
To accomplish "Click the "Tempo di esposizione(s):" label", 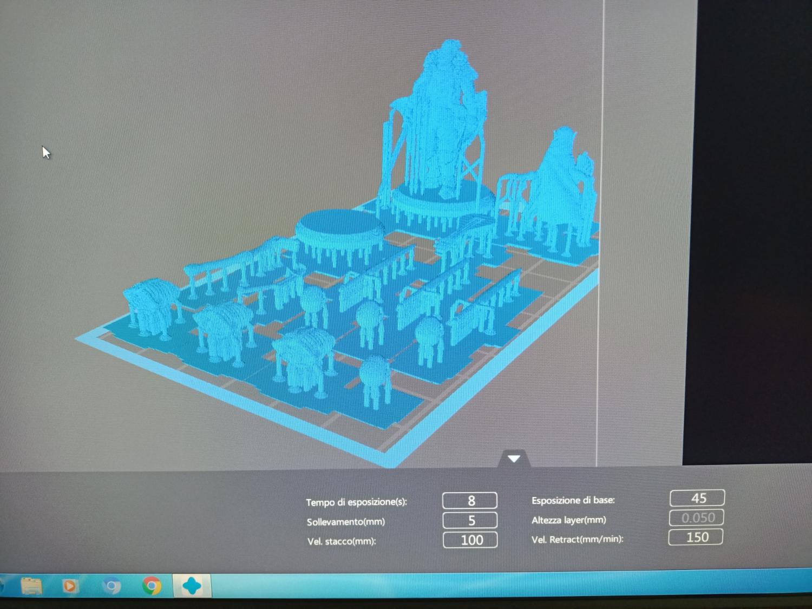I will [x=356, y=502].
